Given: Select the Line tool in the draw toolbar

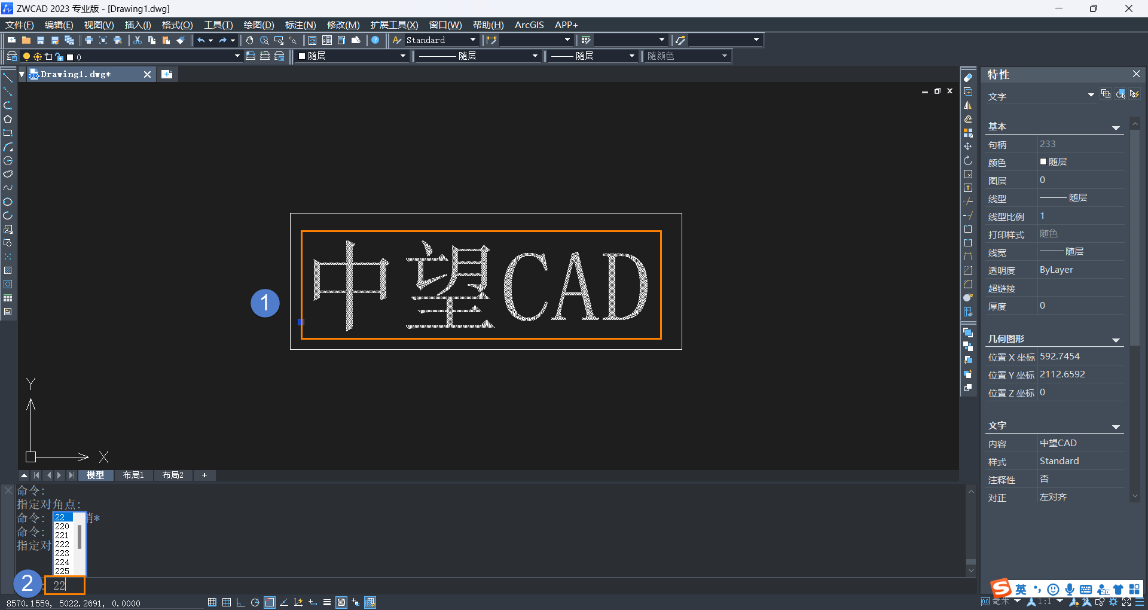Looking at the screenshot, I should [8, 78].
